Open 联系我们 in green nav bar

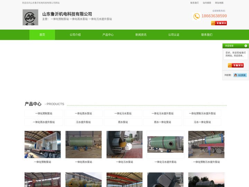(x=207, y=35)
